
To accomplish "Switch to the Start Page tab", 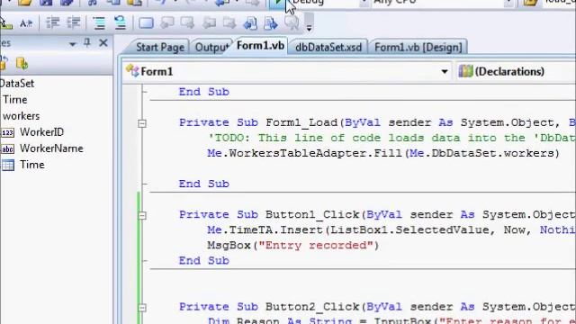I will 160,48.
